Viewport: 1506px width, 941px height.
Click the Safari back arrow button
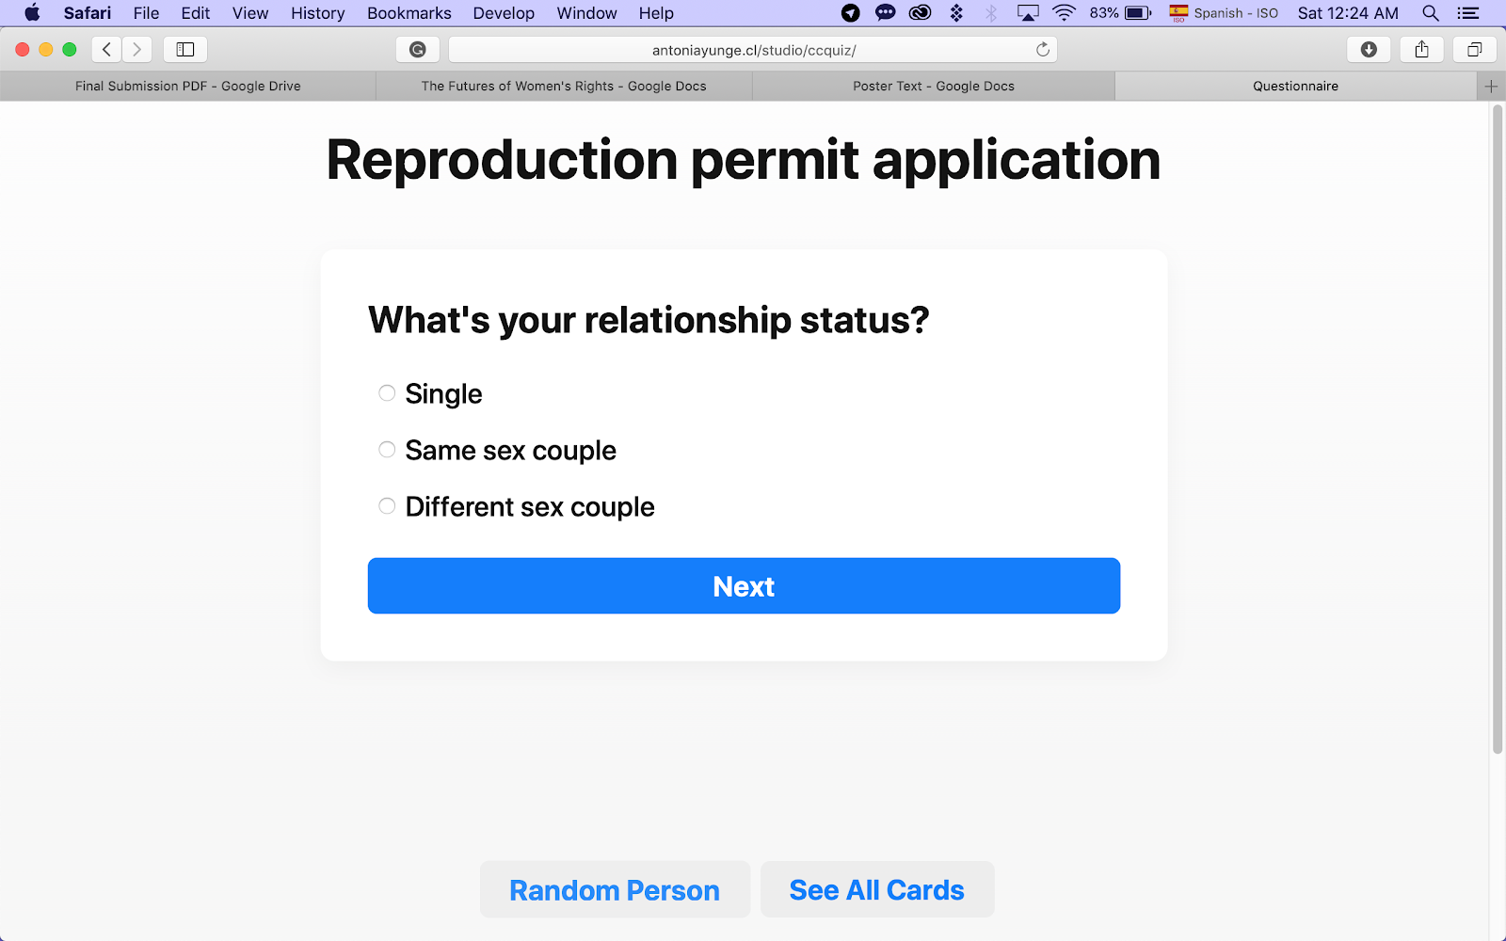(106, 50)
